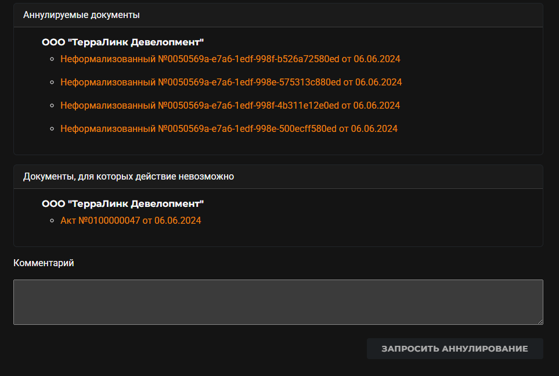Click the Документы, для которых действие невозможно header
Screen dimensions: 559x376
coord(278,177)
